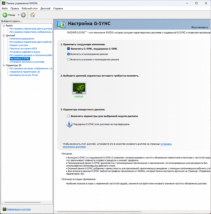
Task: Open the Справка menu
Action: 58,9
